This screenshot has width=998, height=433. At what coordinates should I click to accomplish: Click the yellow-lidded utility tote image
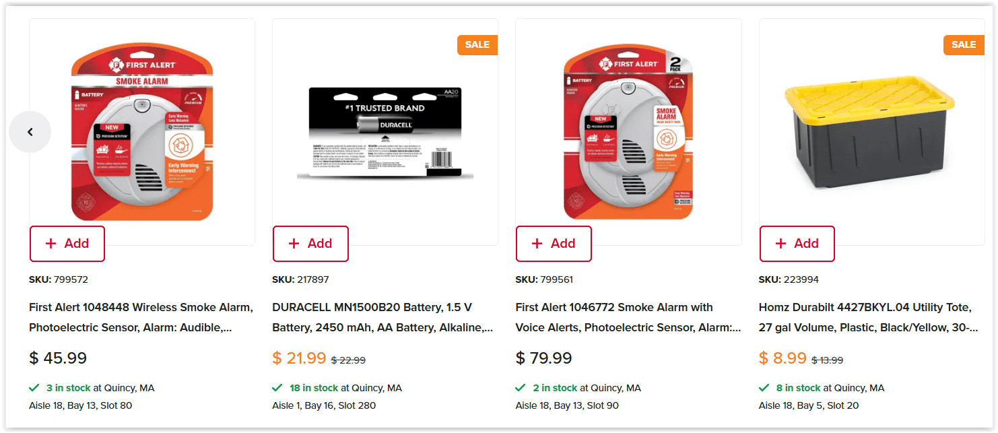point(871,131)
